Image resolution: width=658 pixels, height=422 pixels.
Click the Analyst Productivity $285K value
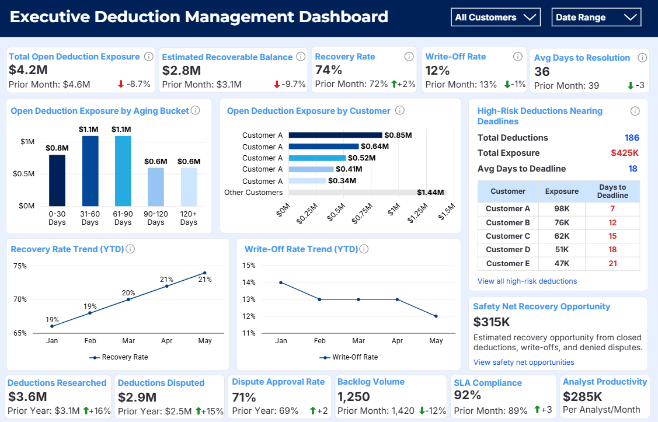(x=583, y=396)
